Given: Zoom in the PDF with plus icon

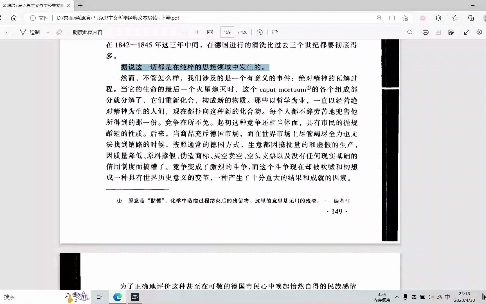Looking at the screenshot, I should point(197,32).
